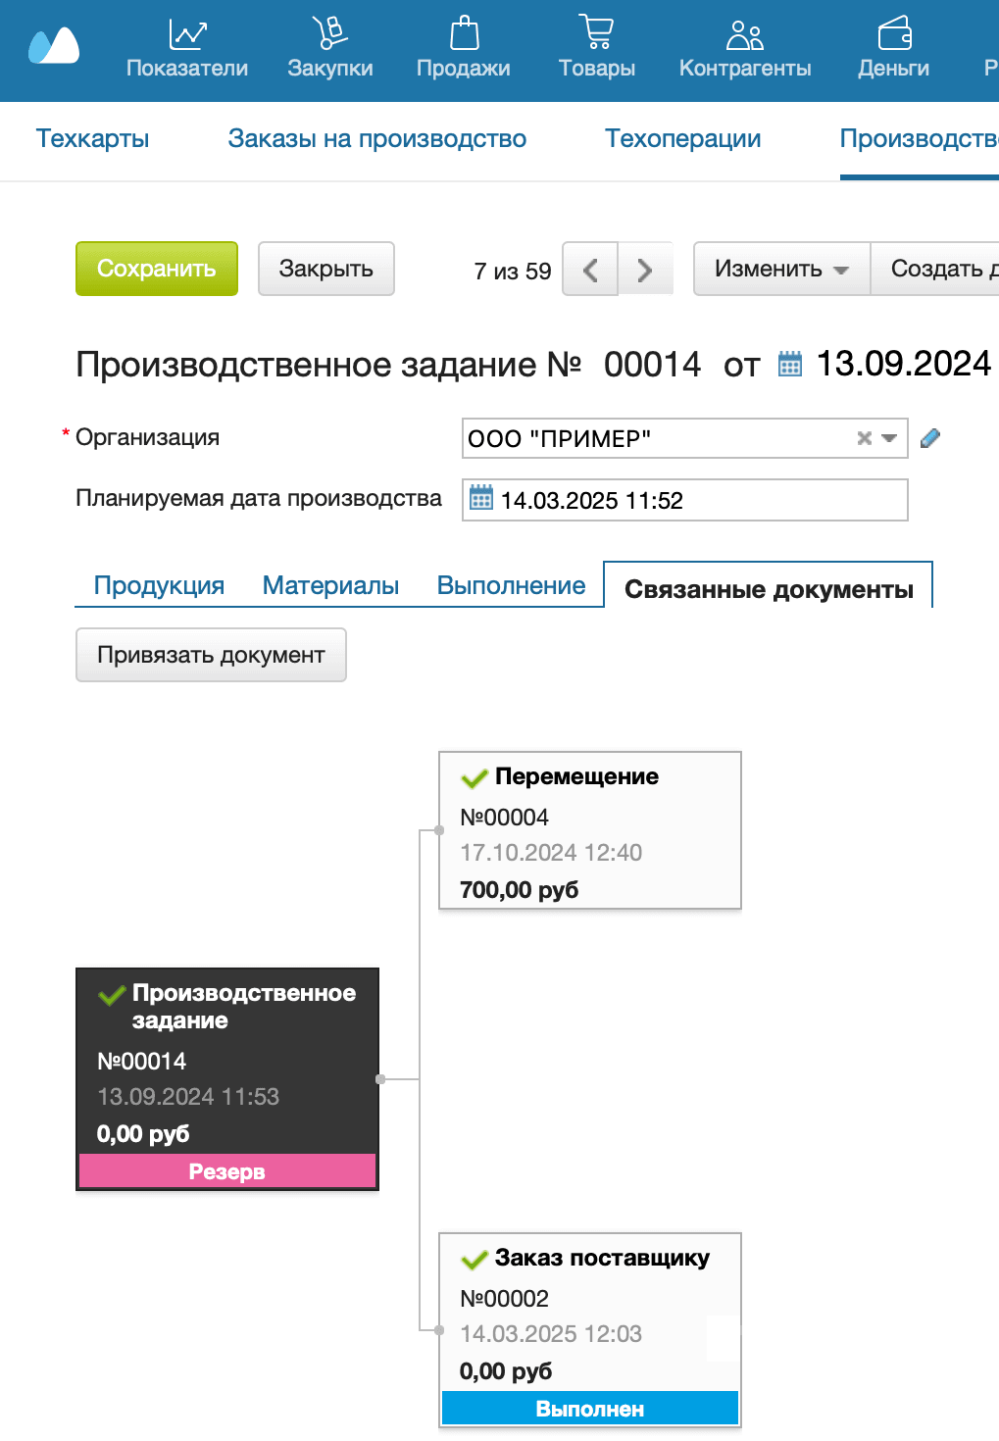Open calendar icon in planned production date field
This screenshot has height=1441, width=999.
click(x=482, y=500)
